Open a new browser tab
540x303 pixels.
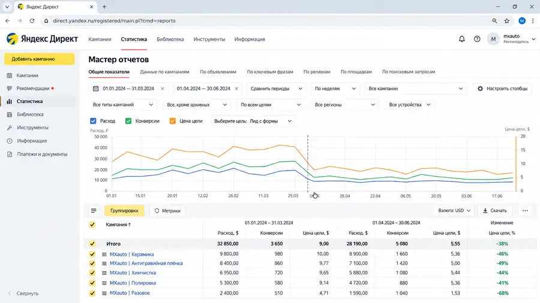coord(104,7)
